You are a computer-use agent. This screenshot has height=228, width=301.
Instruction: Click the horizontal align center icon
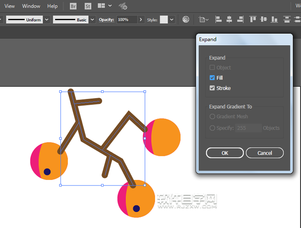pos(229,20)
